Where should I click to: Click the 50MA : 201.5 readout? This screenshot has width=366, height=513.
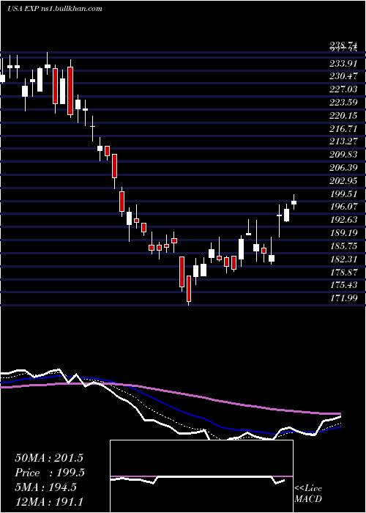(49, 458)
